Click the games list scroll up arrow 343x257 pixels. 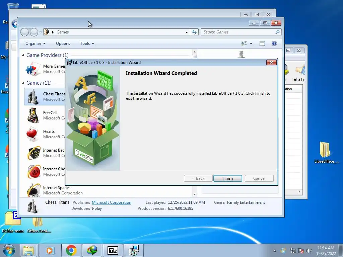pyautogui.click(x=195, y=52)
